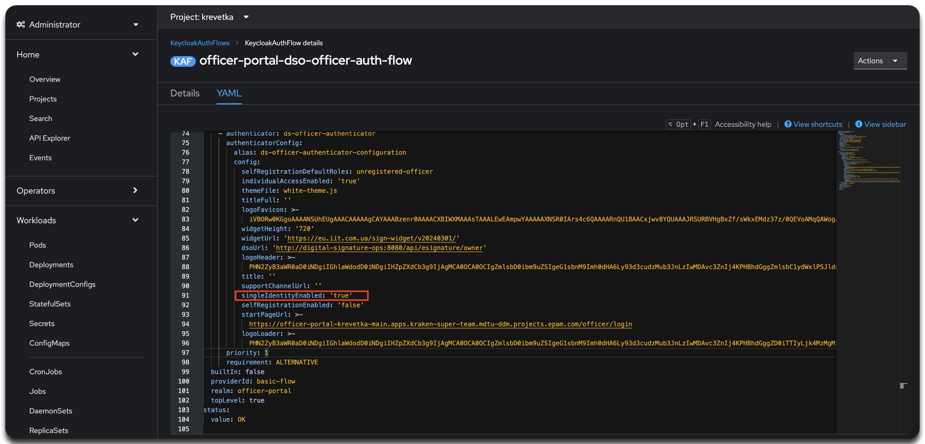
Task: Open the Actions dropdown menu
Action: [880, 60]
